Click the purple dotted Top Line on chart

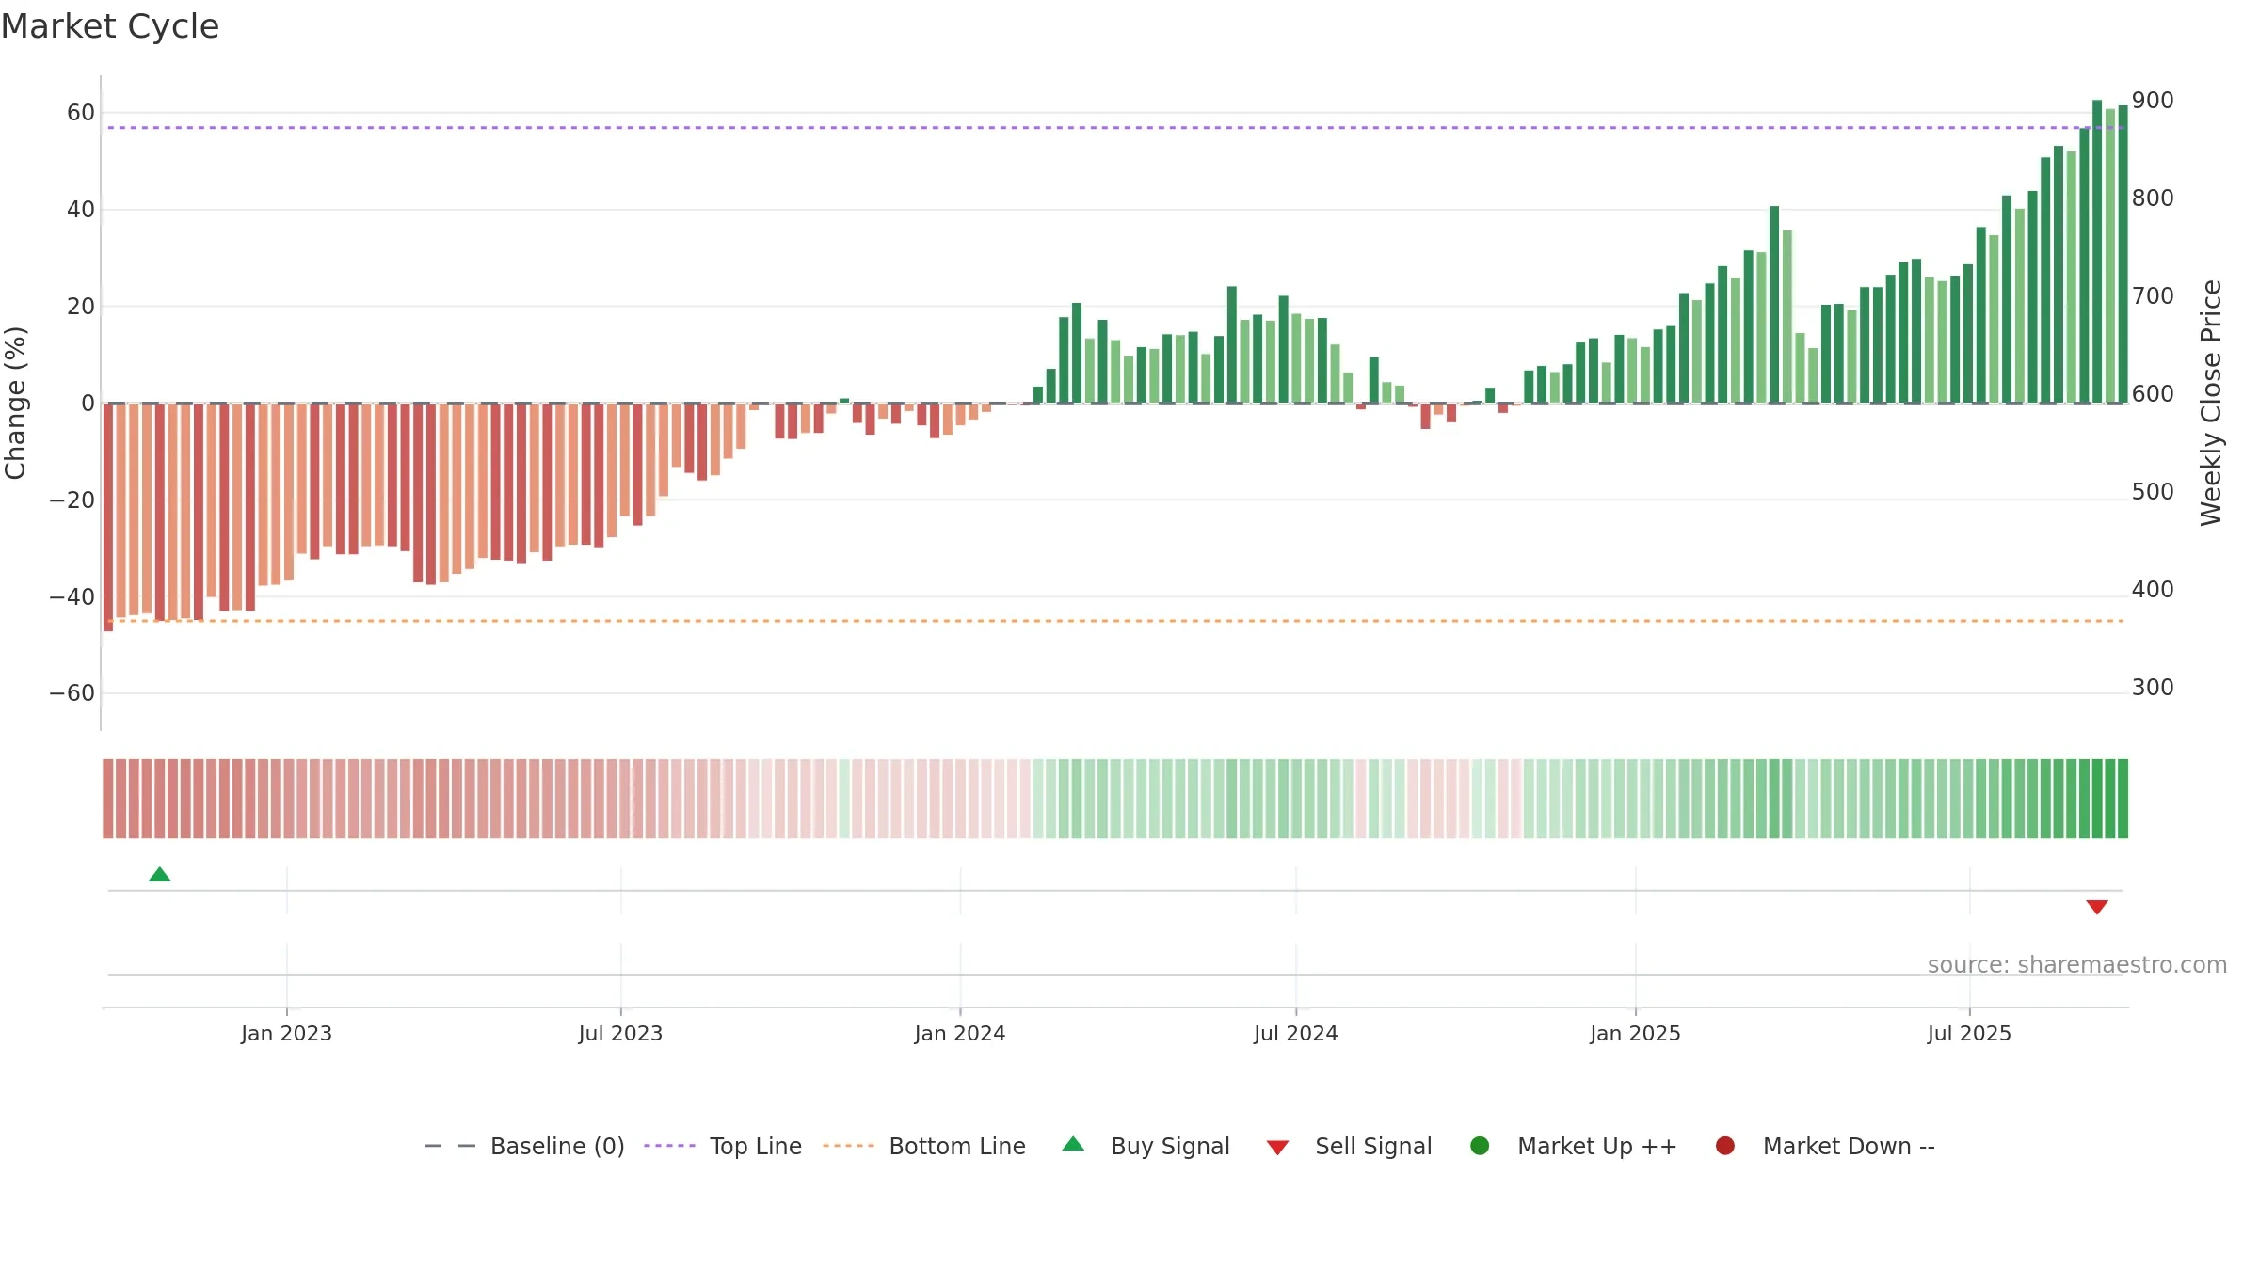(1115, 127)
